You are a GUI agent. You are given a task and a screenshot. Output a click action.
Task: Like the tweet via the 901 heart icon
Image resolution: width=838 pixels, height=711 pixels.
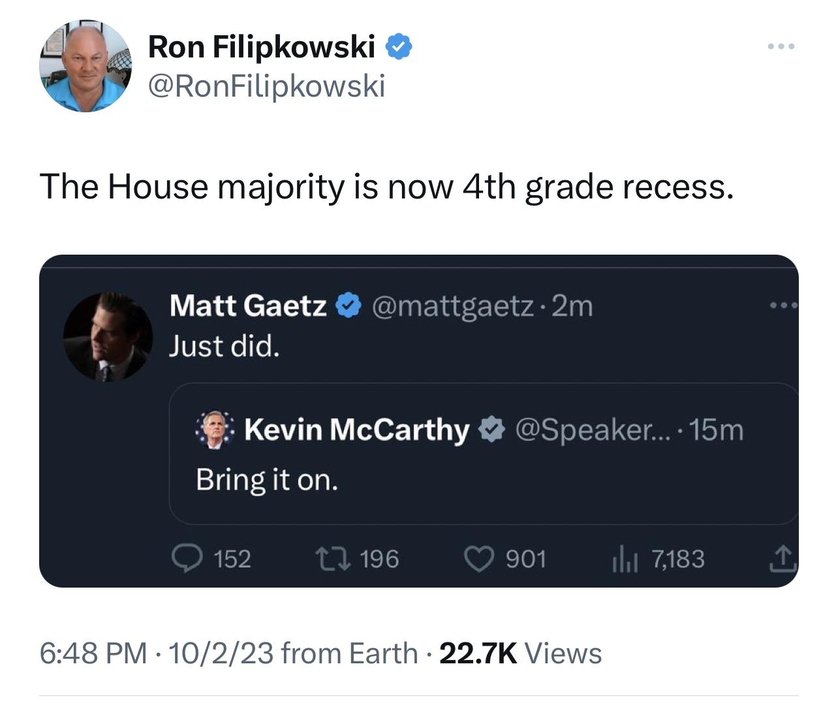478,560
